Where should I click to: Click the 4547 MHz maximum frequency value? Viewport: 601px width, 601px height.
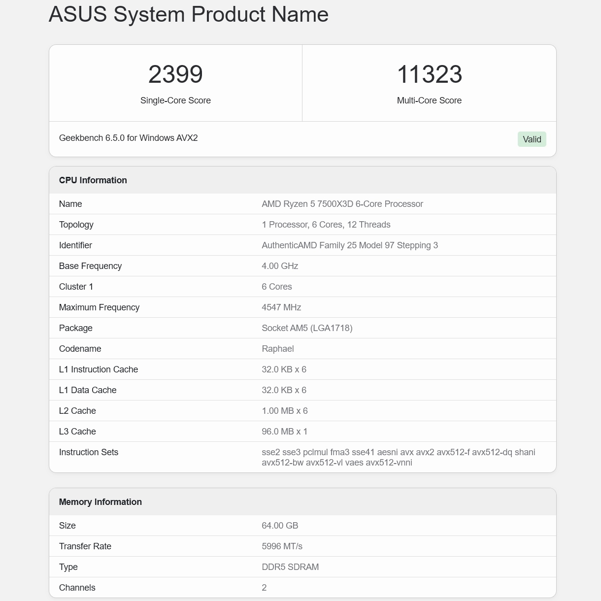[281, 307]
